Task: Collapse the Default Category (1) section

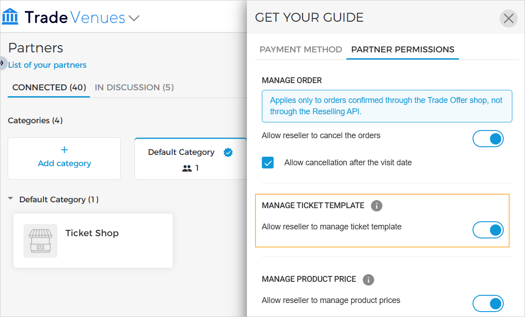Action: 11,199
